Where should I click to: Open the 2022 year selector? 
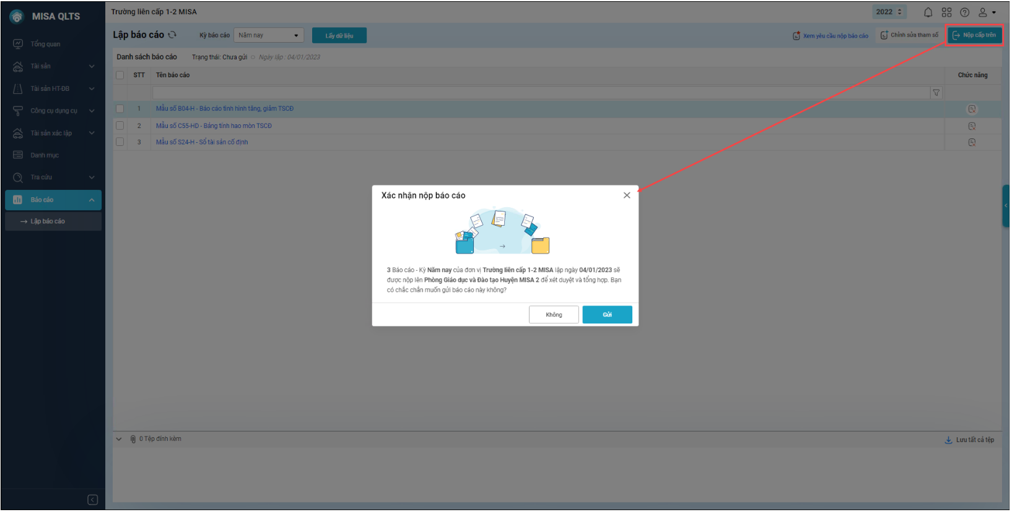[x=889, y=12]
